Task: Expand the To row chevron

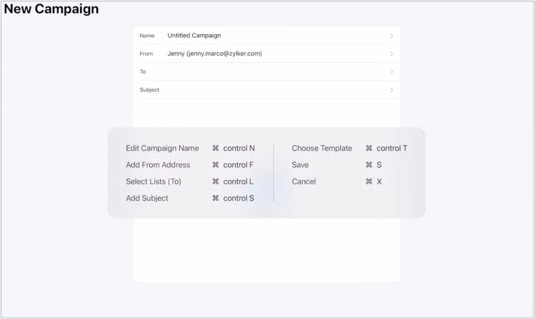Action: [x=392, y=72]
